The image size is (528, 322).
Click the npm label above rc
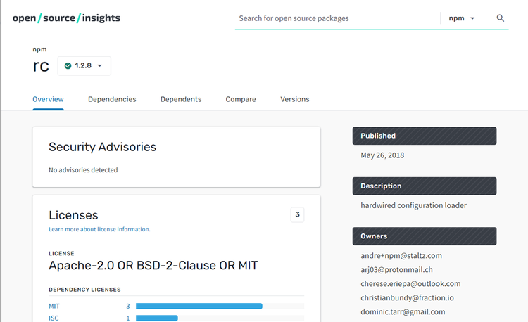(39, 49)
